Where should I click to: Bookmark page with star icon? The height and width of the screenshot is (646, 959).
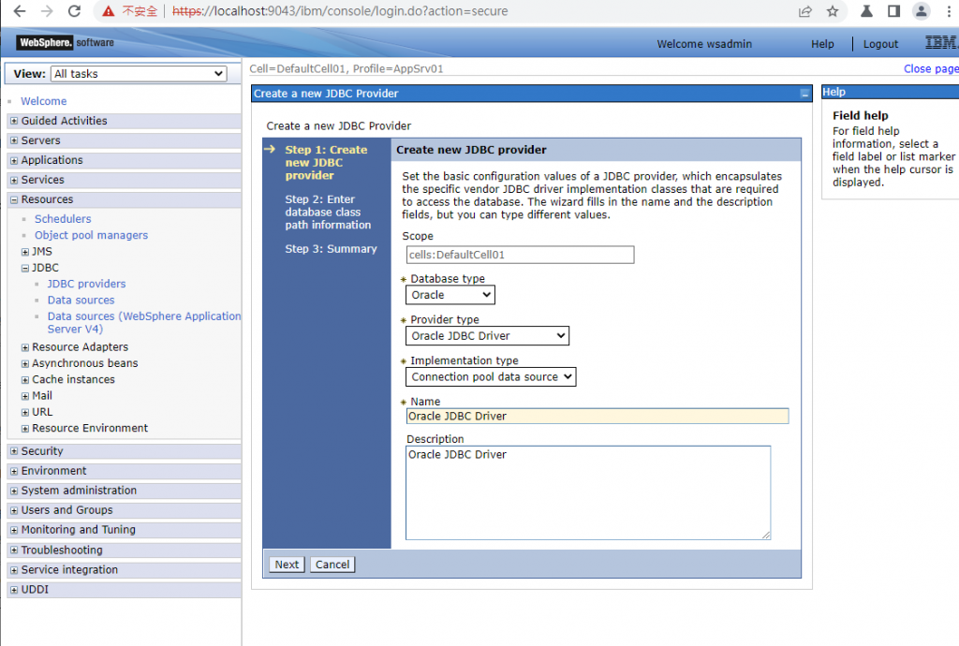point(833,11)
